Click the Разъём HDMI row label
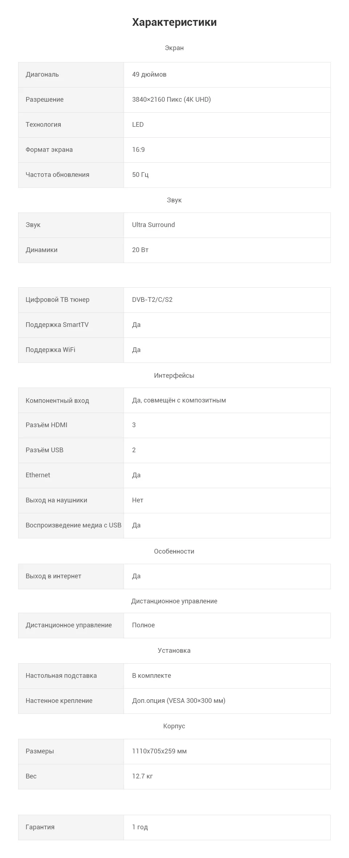The height and width of the screenshot is (858, 349). [46, 425]
